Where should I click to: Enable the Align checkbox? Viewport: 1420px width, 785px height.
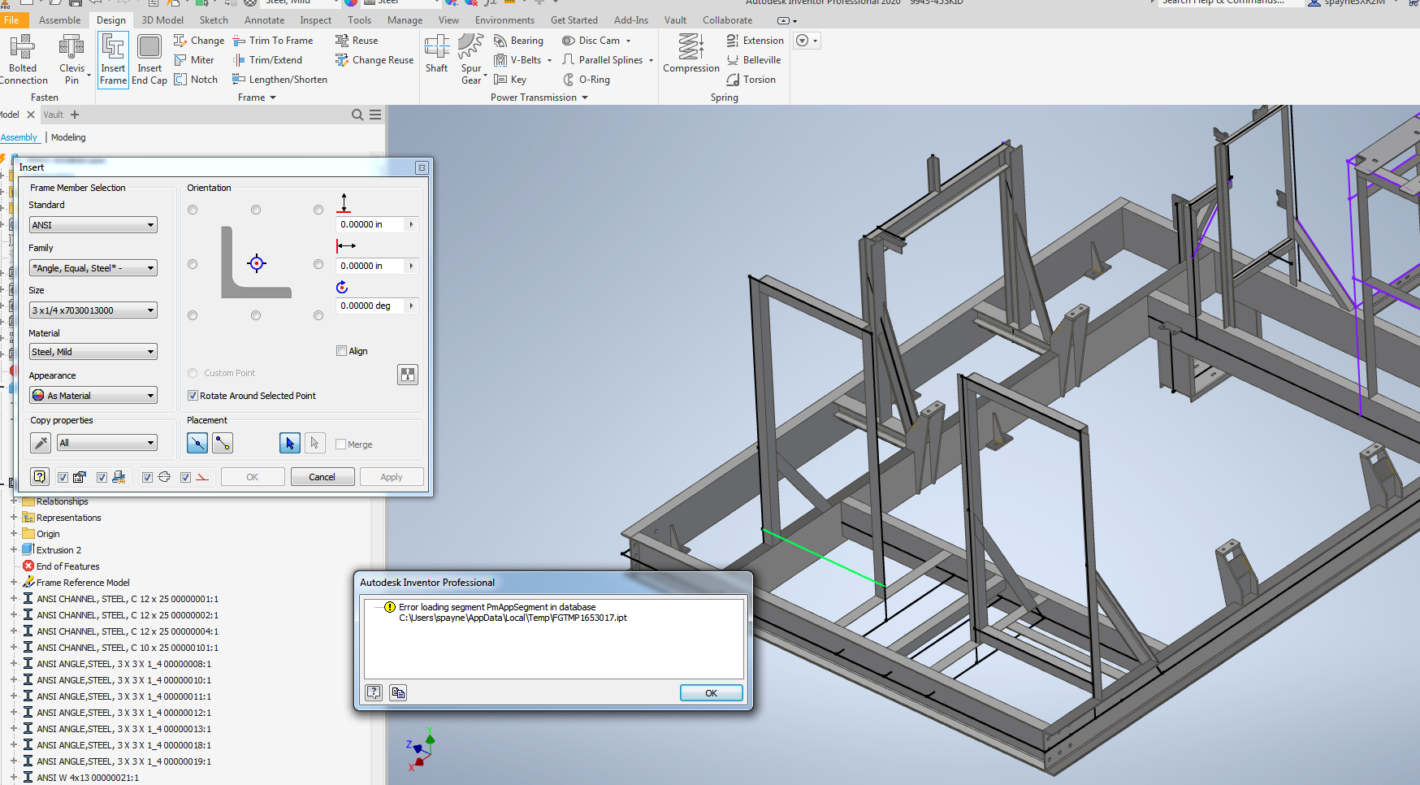(x=342, y=350)
